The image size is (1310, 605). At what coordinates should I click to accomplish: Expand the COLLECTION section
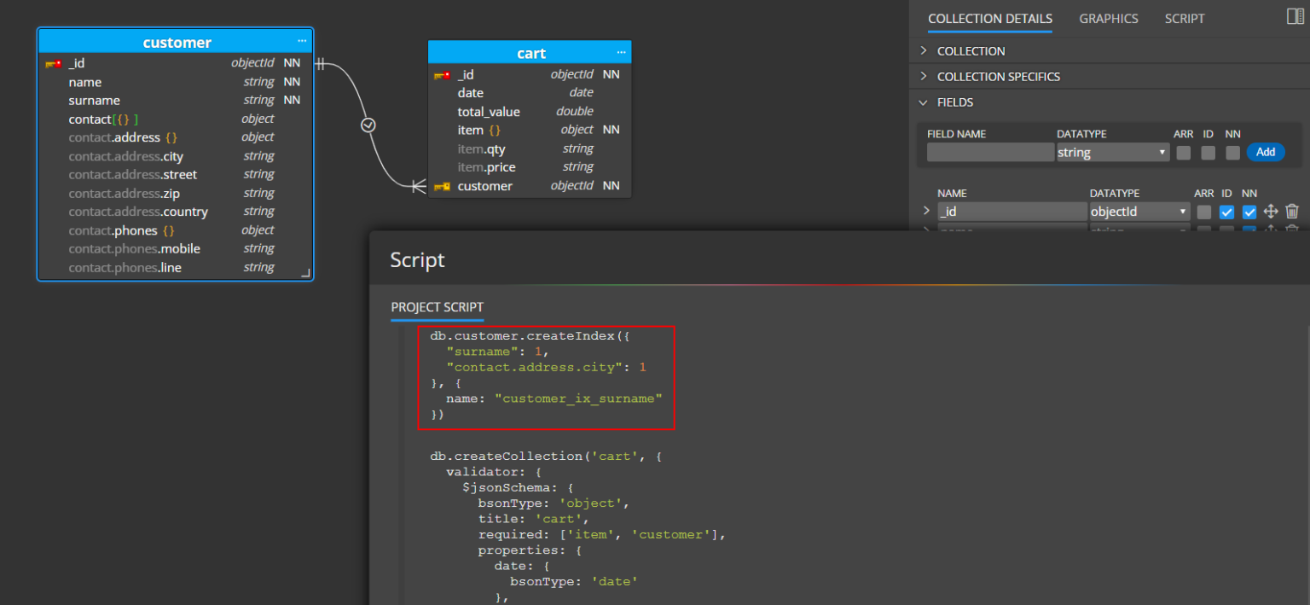pyautogui.click(x=923, y=50)
